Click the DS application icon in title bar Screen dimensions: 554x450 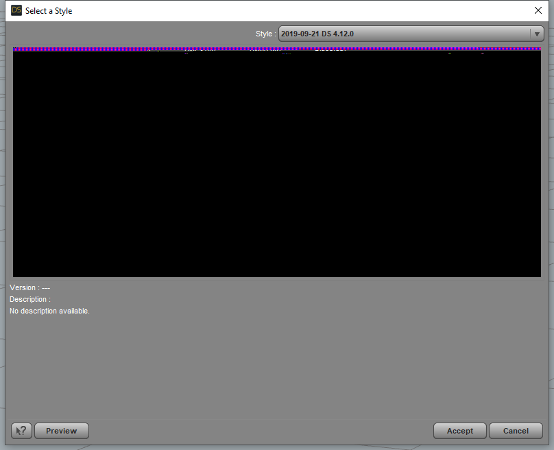(16, 10)
